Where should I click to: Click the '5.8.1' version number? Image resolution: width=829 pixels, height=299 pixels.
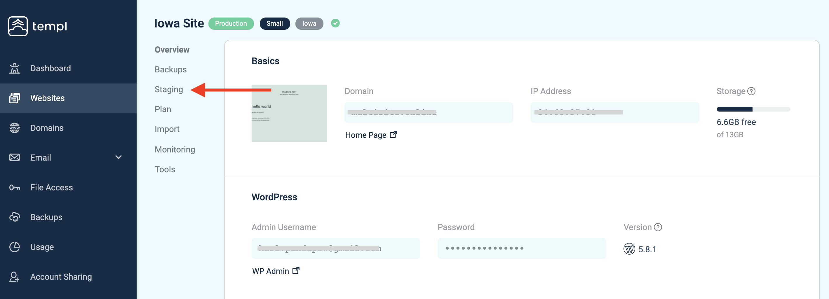click(647, 249)
